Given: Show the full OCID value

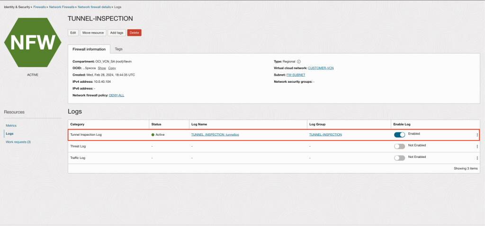Looking at the screenshot, I should (x=102, y=68).
